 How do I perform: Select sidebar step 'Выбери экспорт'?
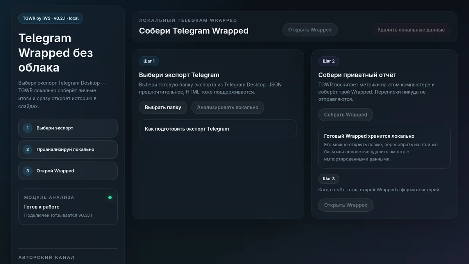[x=68, y=128]
